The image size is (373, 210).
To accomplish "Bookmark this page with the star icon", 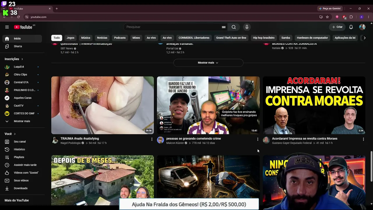I will click(x=327, y=17).
